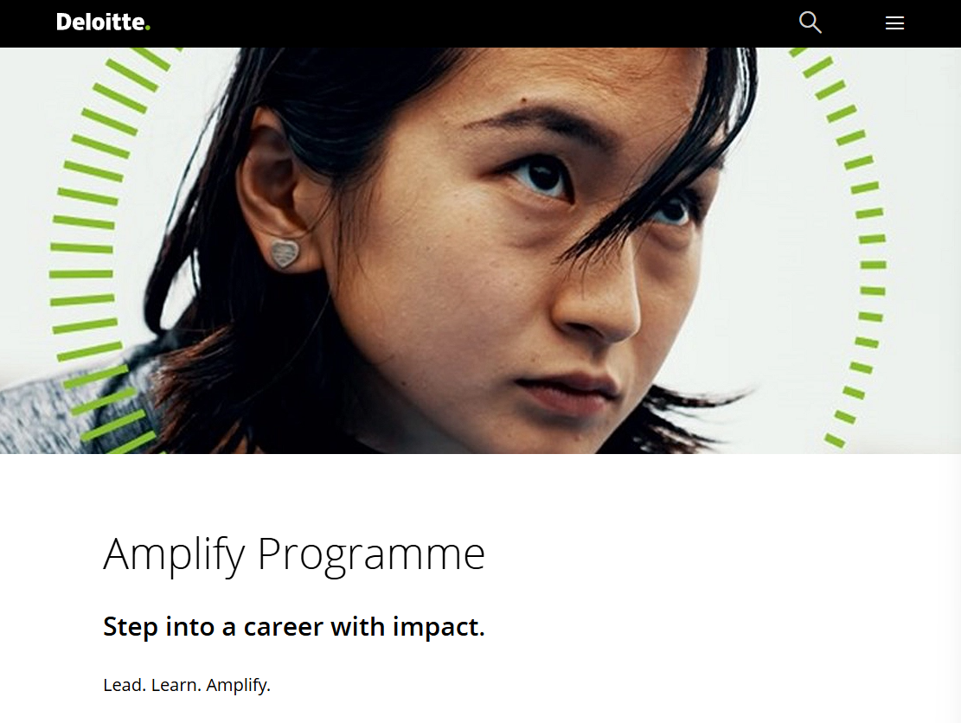The width and height of the screenshot is (961, 723).
Task: Click the green dot in the Deloitte logo
Action: point(148,28)
